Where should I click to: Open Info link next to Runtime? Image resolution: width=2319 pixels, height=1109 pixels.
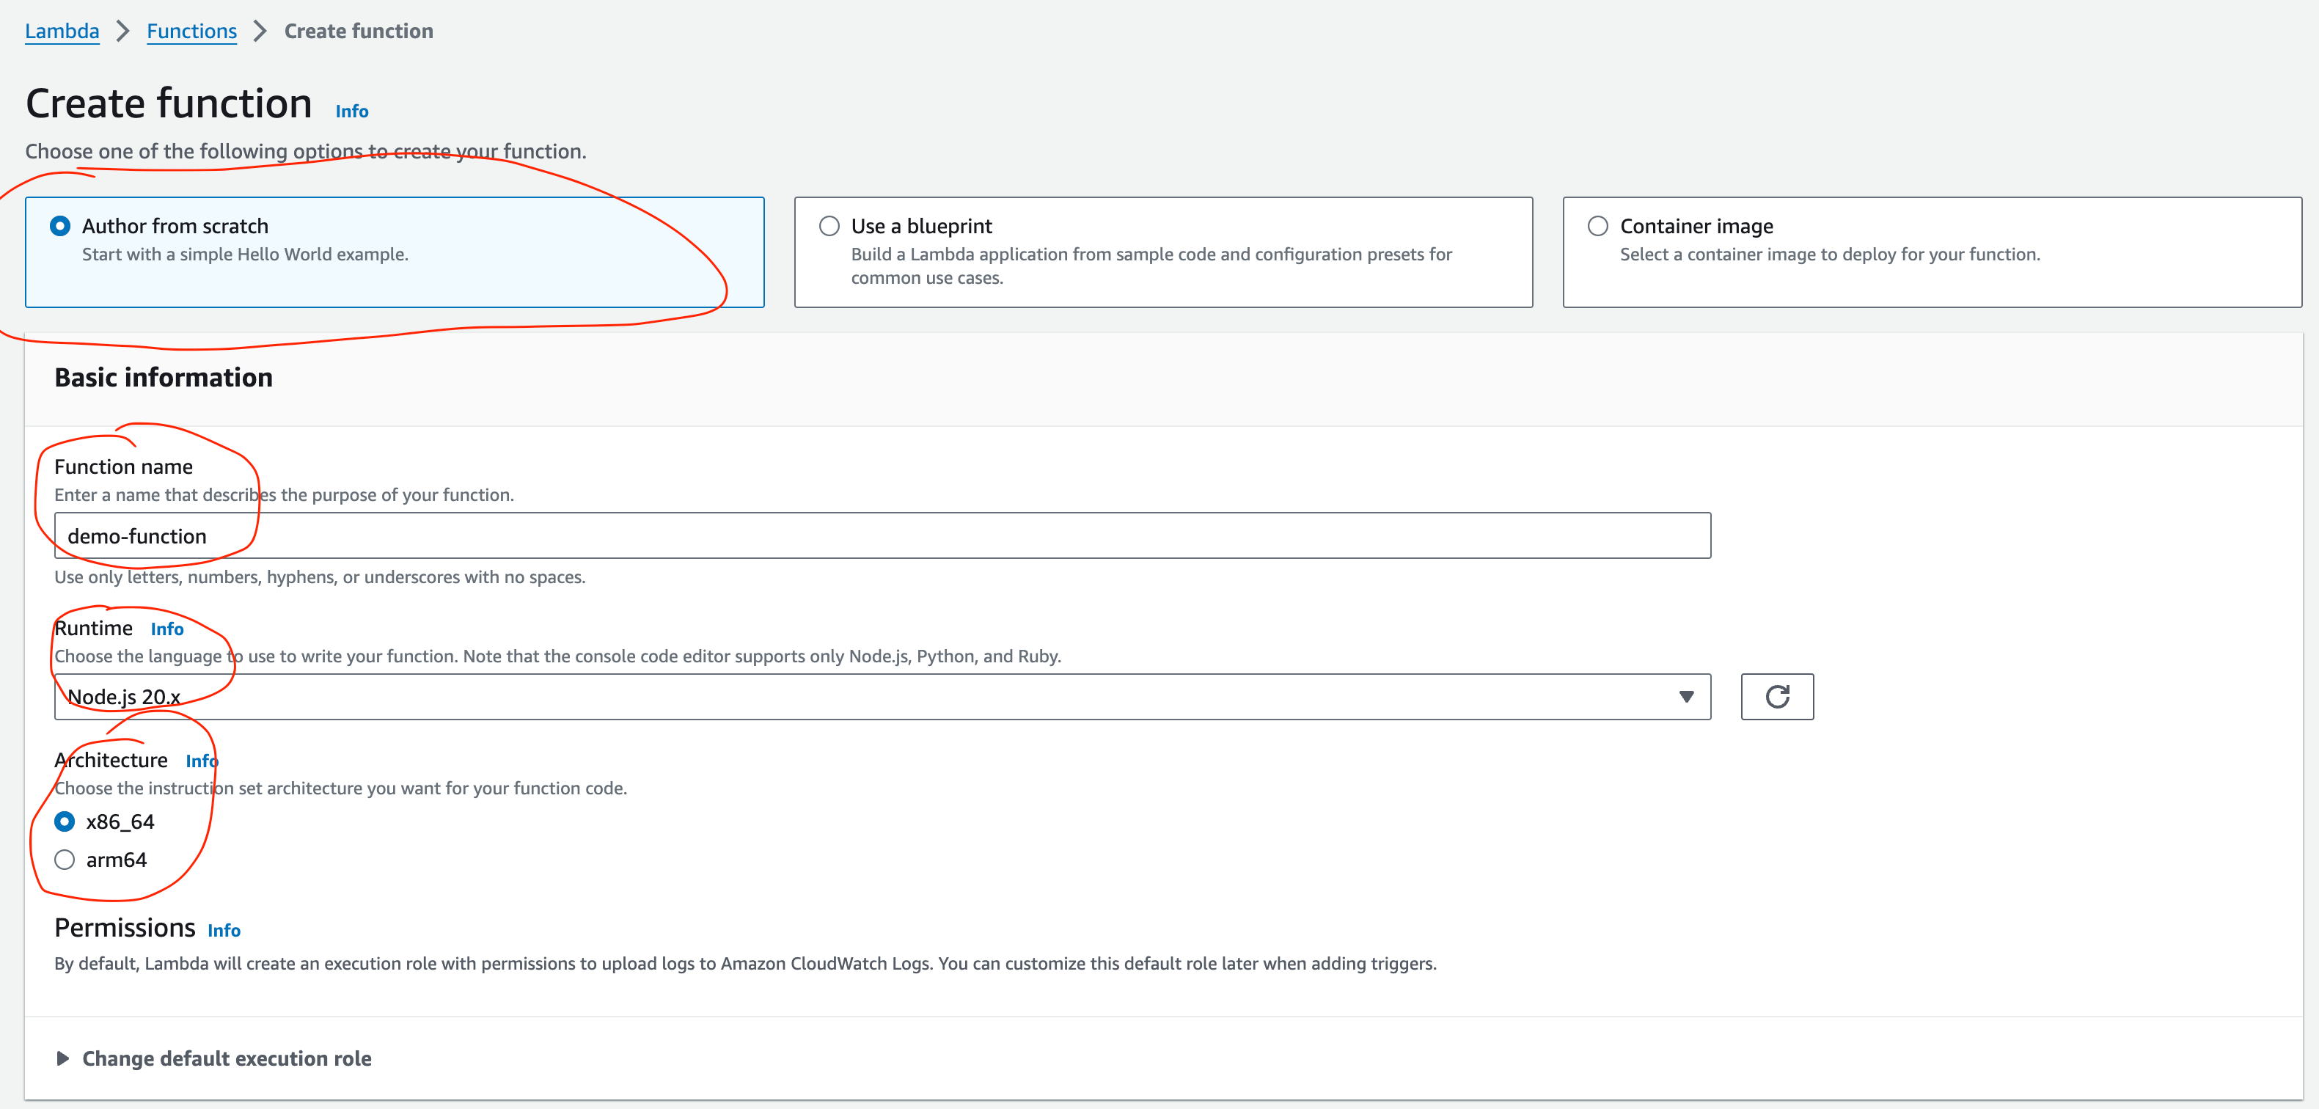click(167, 629)
